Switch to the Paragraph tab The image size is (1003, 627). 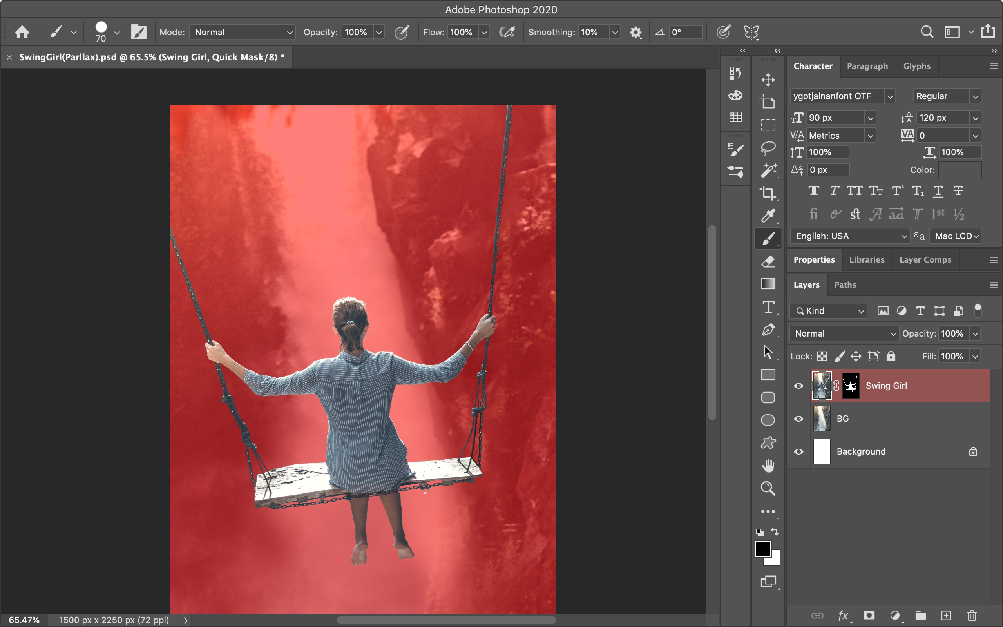click(x=867, y=66)
